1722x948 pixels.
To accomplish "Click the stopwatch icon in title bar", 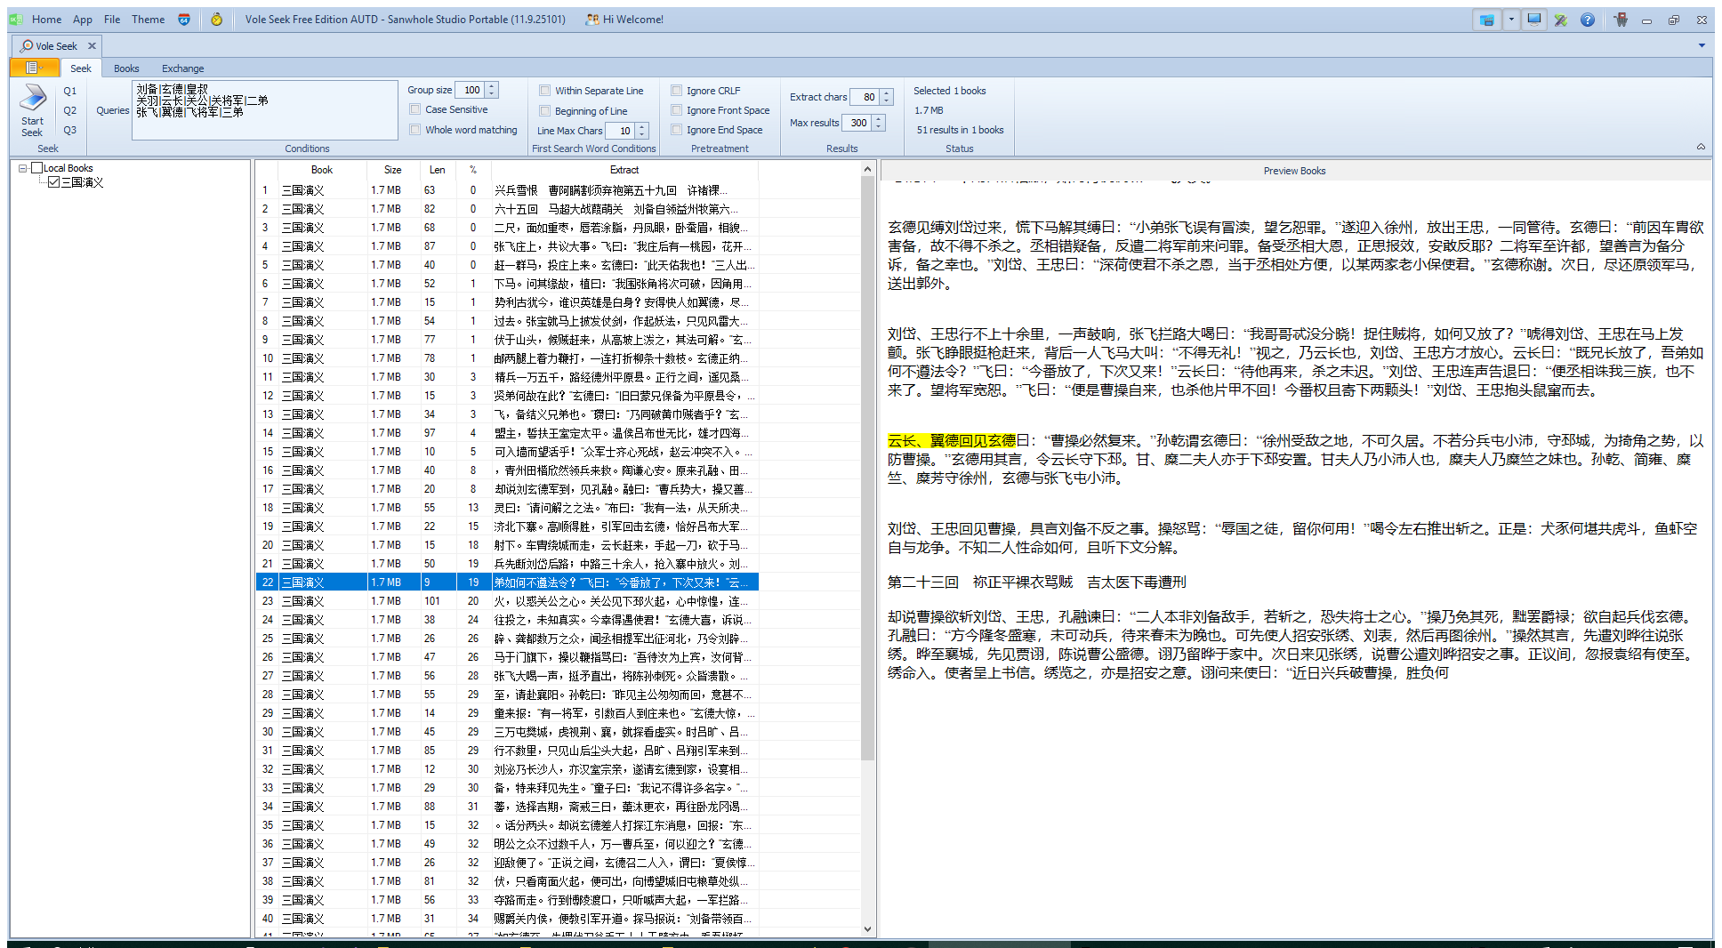I will coord(216,20).
